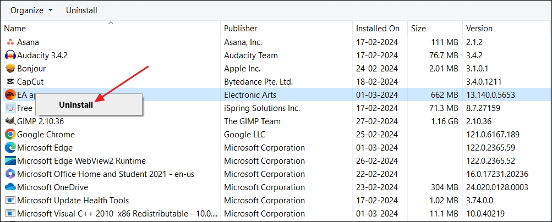Select the Audacity 3.4.2 entry
552x222 pixels.
pos(42,56)
